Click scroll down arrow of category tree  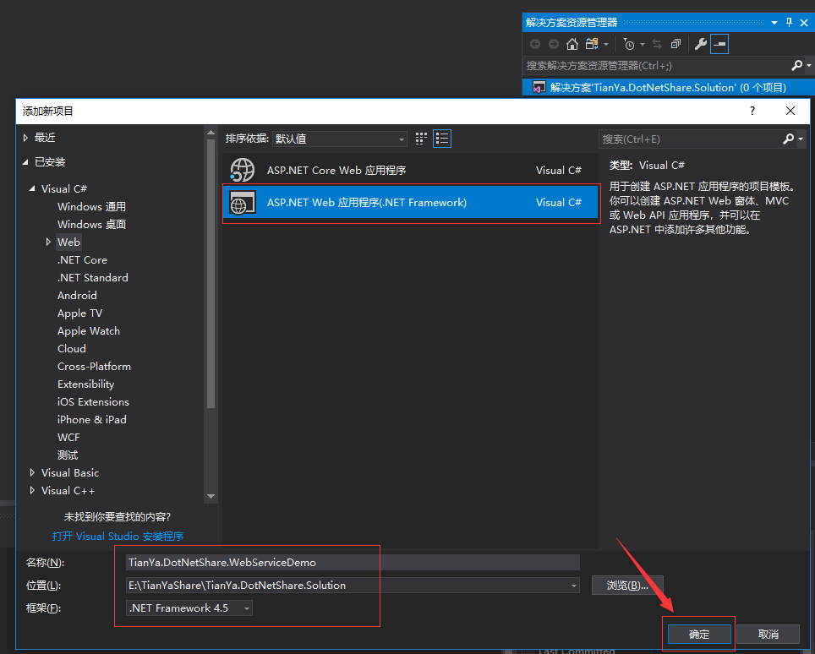point(211,497)
